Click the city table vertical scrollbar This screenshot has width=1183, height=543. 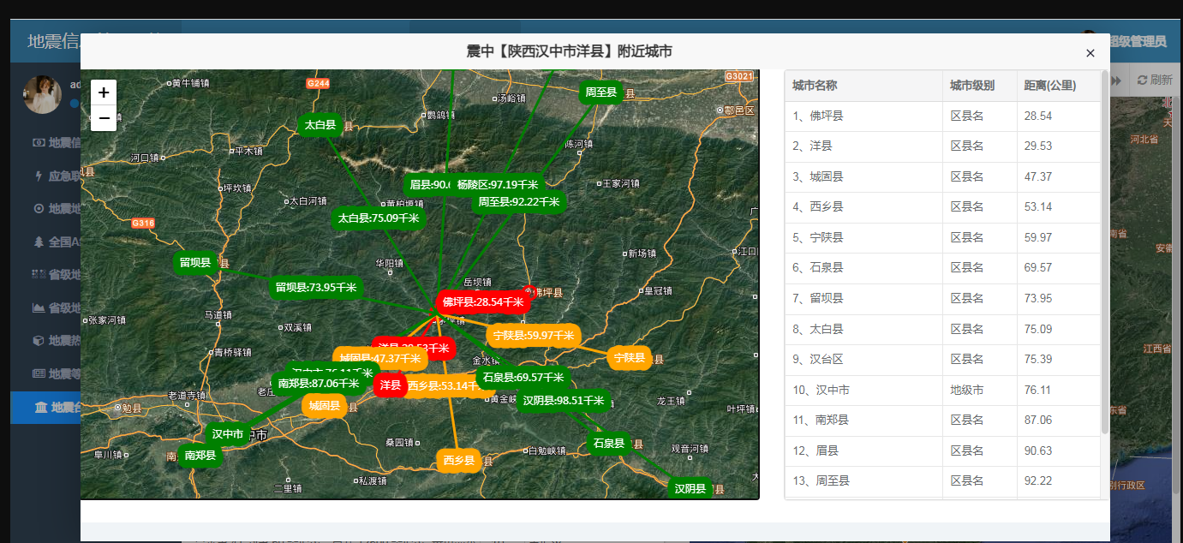(1105, 253)
